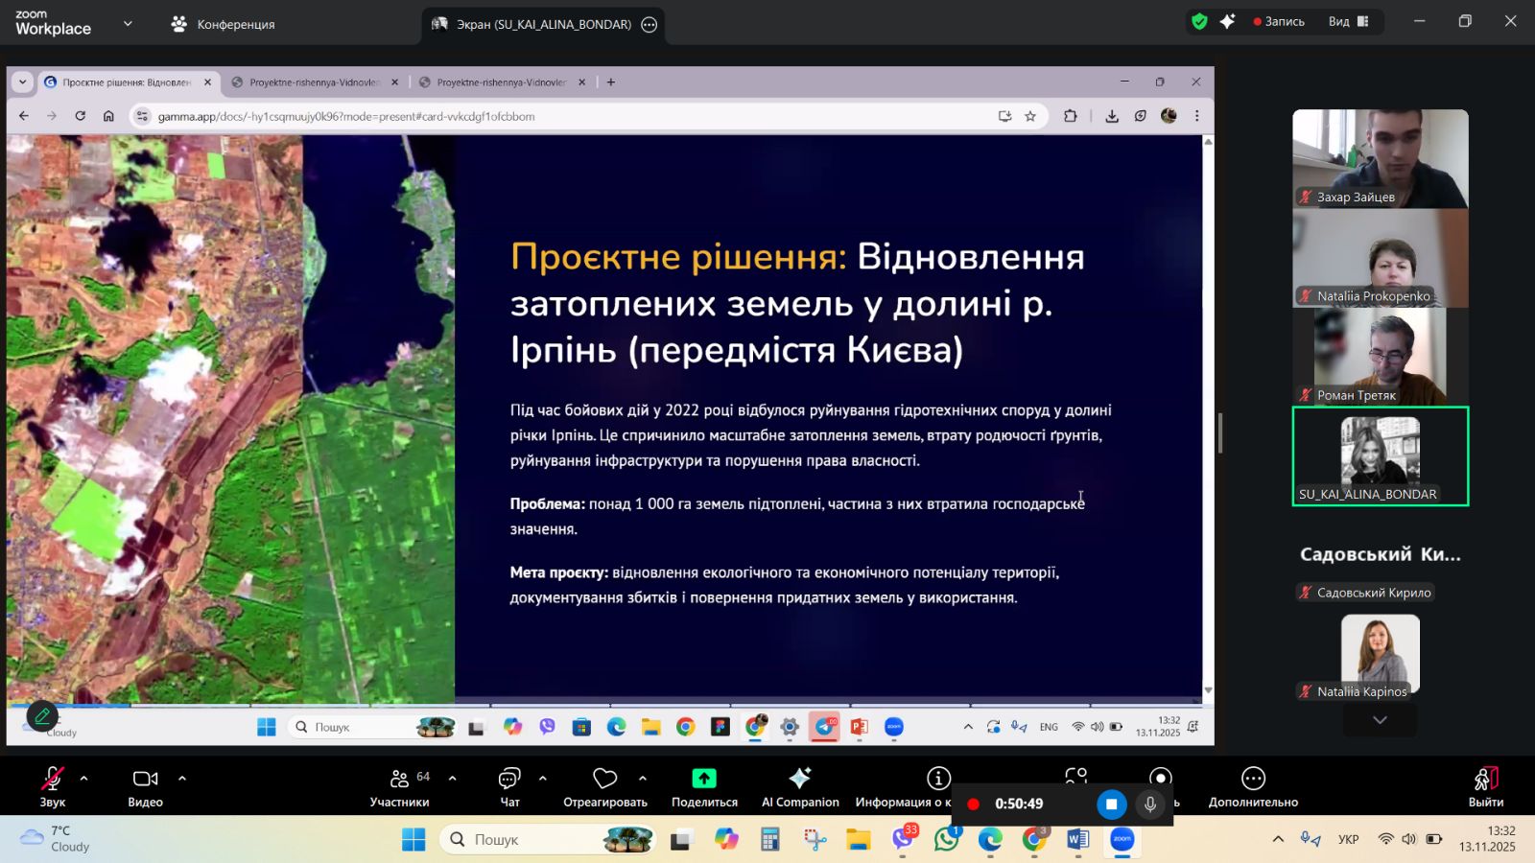
Task: Turn on camera with the Видео button
Action: click(145, 785)
